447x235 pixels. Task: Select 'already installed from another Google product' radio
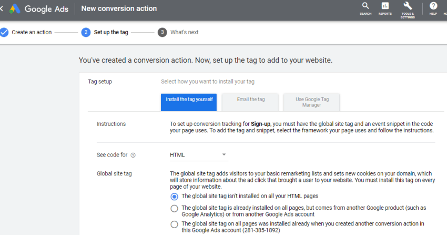pos(174,209)
